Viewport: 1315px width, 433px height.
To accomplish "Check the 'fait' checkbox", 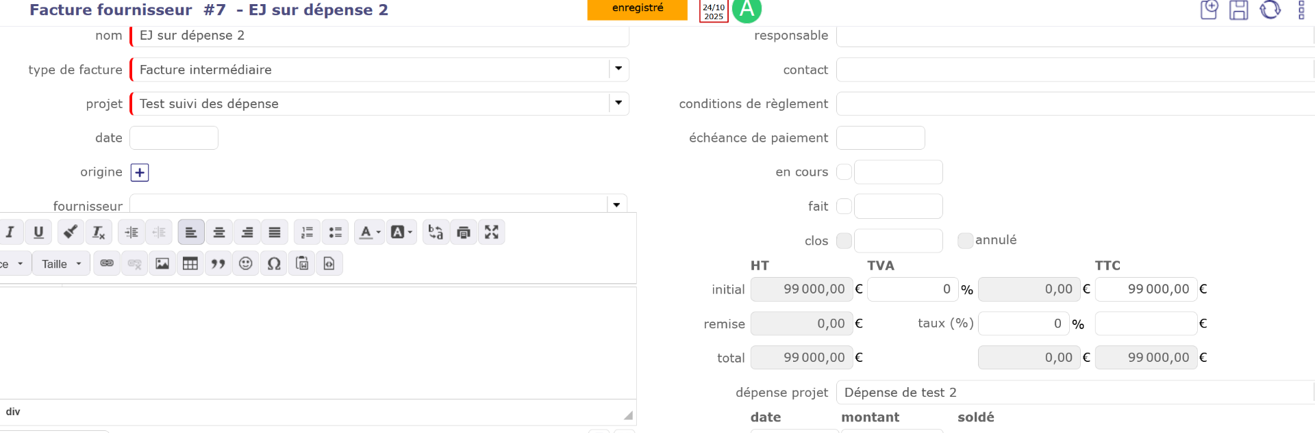I will click(844, 207).
